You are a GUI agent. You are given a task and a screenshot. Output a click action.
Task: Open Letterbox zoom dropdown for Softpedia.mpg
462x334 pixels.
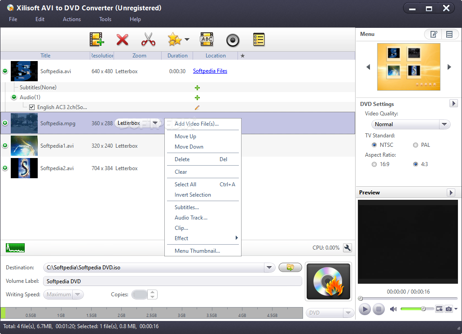(x=155, y=123)
